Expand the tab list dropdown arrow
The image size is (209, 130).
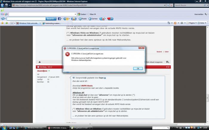pyautogui.click(x=15, y=23)
